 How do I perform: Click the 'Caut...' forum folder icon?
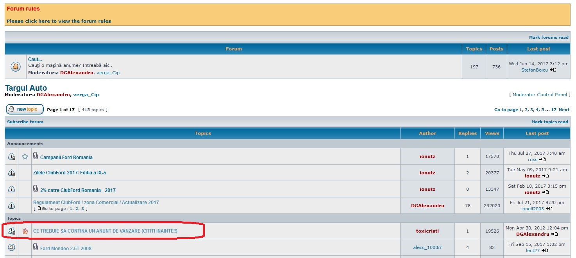(x=15, y=67)
